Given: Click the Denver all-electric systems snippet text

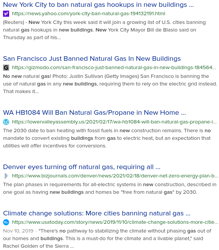Looking at the screenshot, I should [x=110, y=188].
